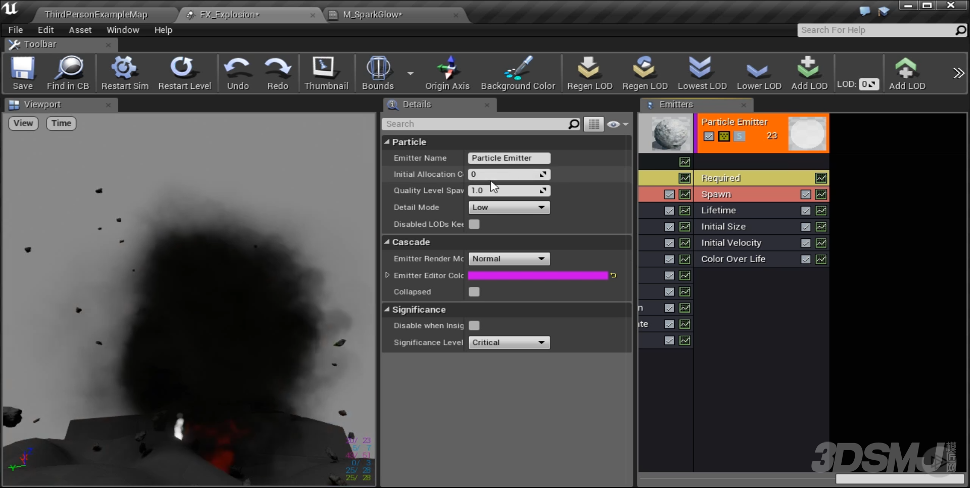Toggle Color Over Life module checkbox
This screenshot has height=488, width=970.
806,259
